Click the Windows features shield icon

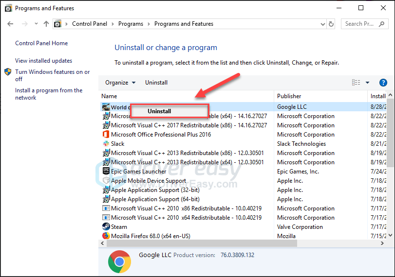[x=8, y=72]
